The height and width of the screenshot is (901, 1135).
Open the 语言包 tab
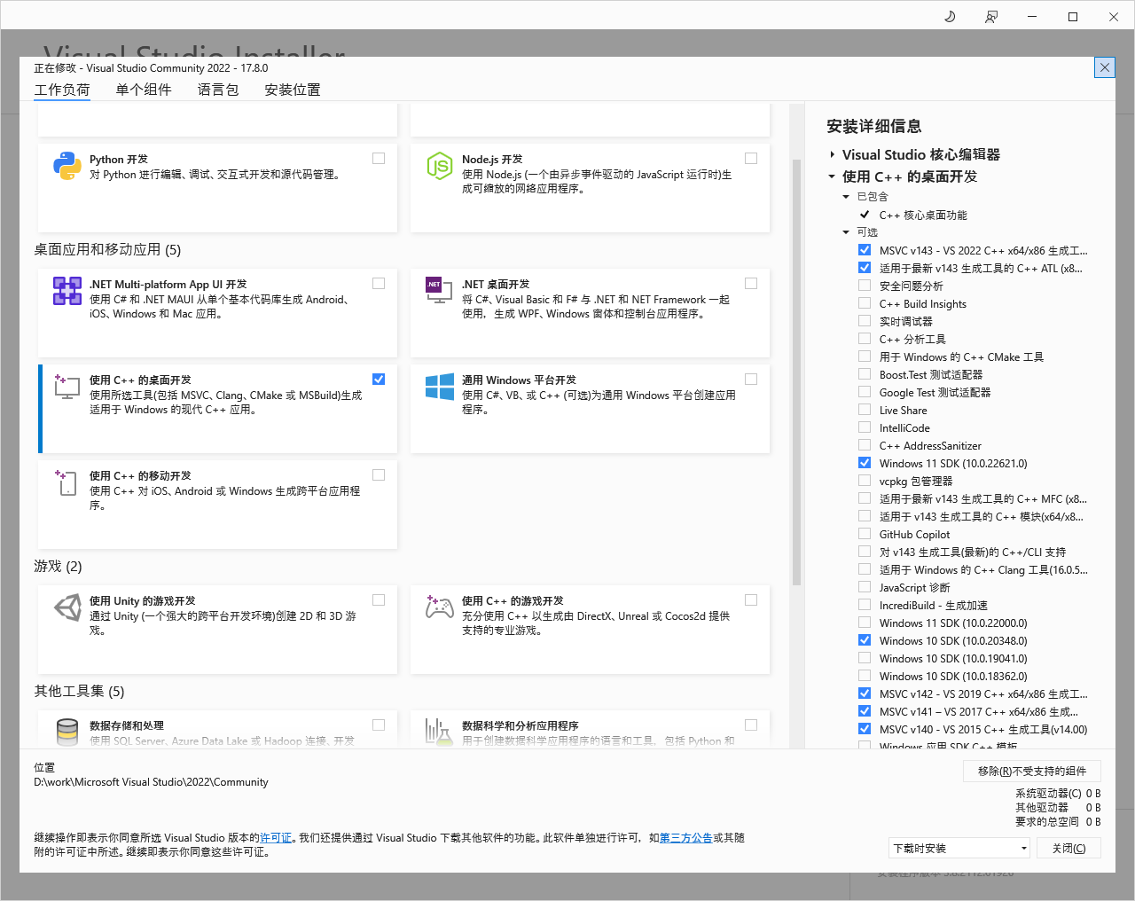tap(218, 89)
